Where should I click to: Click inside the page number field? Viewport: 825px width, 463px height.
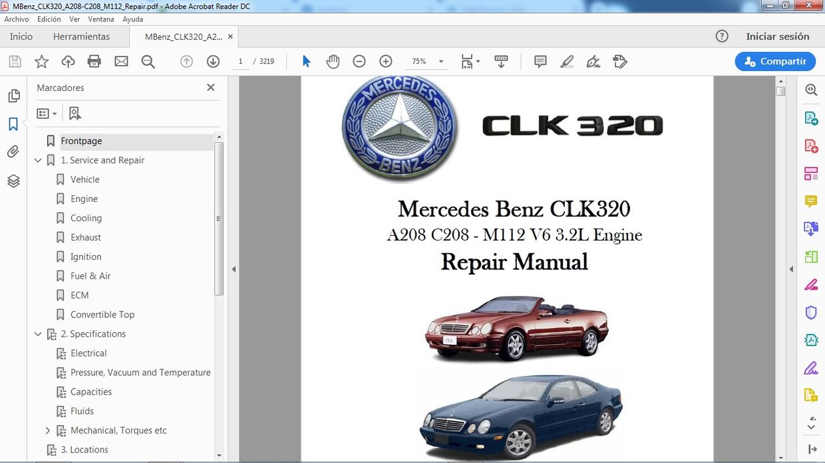click(x=240, y=61)
